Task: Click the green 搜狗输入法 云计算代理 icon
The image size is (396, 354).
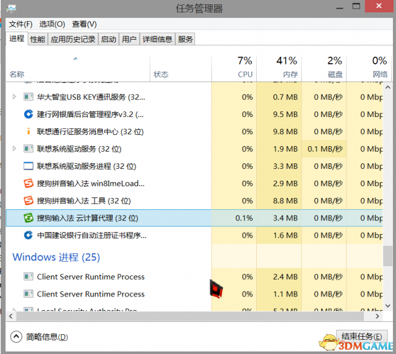Action: (x=28, y=218)
